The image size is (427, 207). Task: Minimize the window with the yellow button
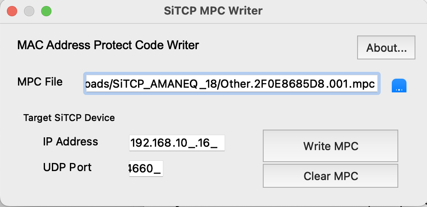[29, 11]
